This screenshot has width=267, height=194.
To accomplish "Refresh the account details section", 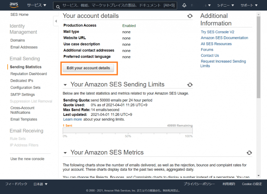I will pos(190,16).
